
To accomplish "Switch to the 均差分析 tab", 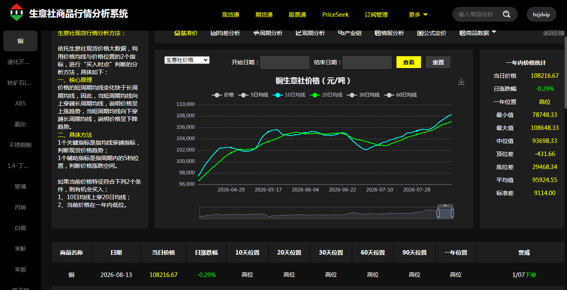I will pyautogui.click(x=225, y=33).
